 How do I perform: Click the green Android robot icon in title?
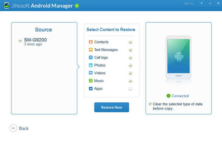[77, 6]
